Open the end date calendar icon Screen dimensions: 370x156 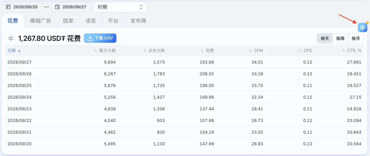click(57, 7)
